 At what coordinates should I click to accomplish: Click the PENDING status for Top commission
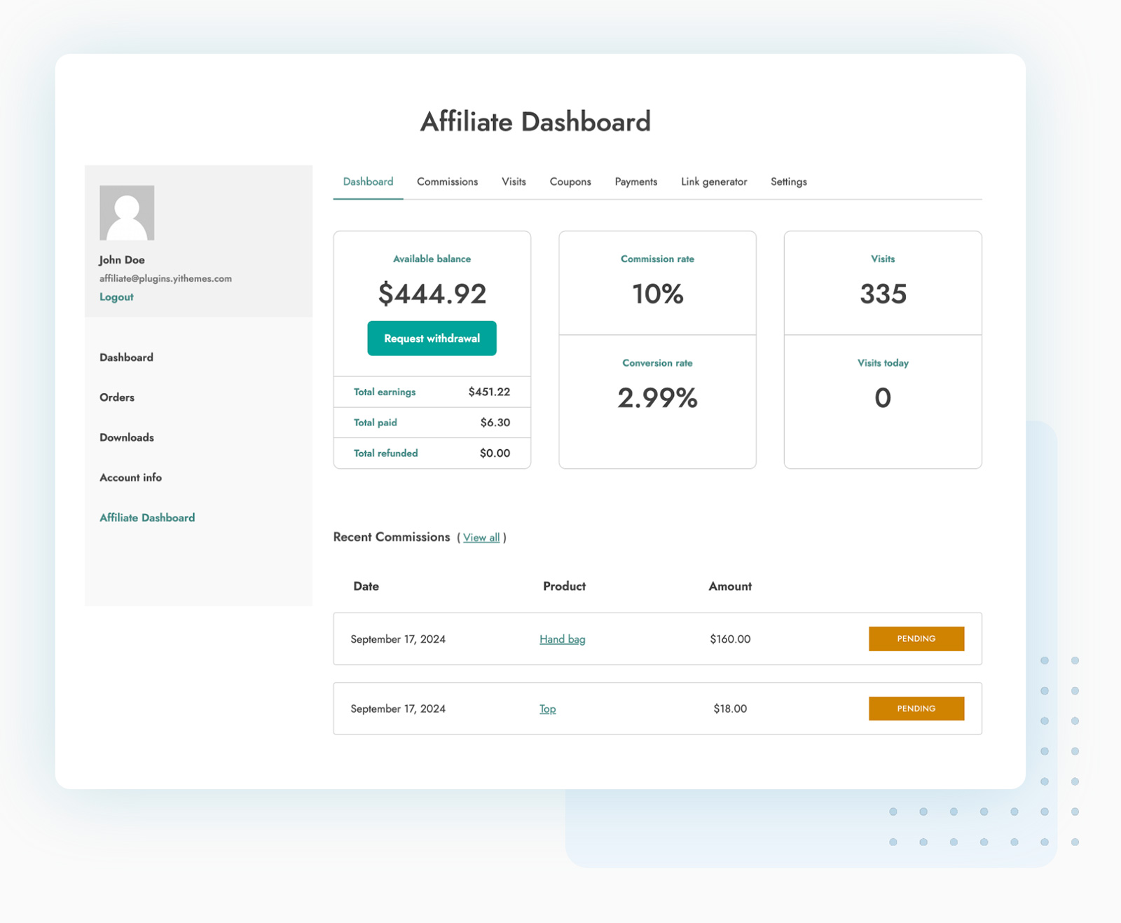coord(916,709)
